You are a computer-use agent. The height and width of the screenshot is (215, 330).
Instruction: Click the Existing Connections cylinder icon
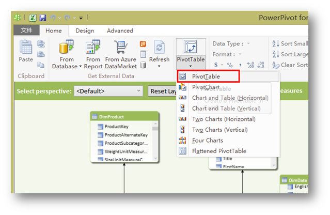point(143,65)
